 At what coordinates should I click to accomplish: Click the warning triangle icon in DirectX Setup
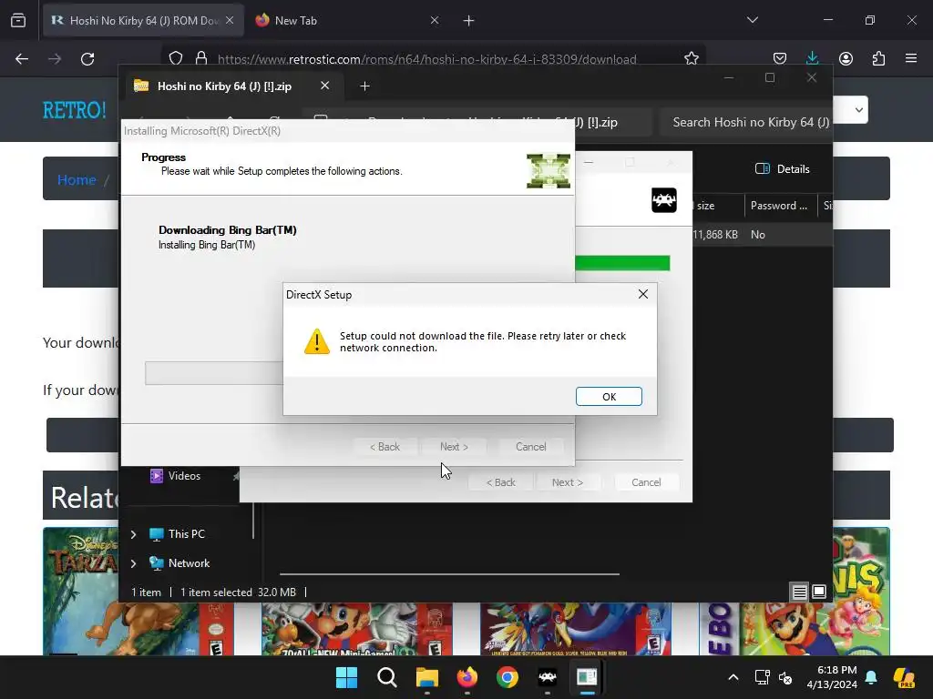click(x=316, y=342)
